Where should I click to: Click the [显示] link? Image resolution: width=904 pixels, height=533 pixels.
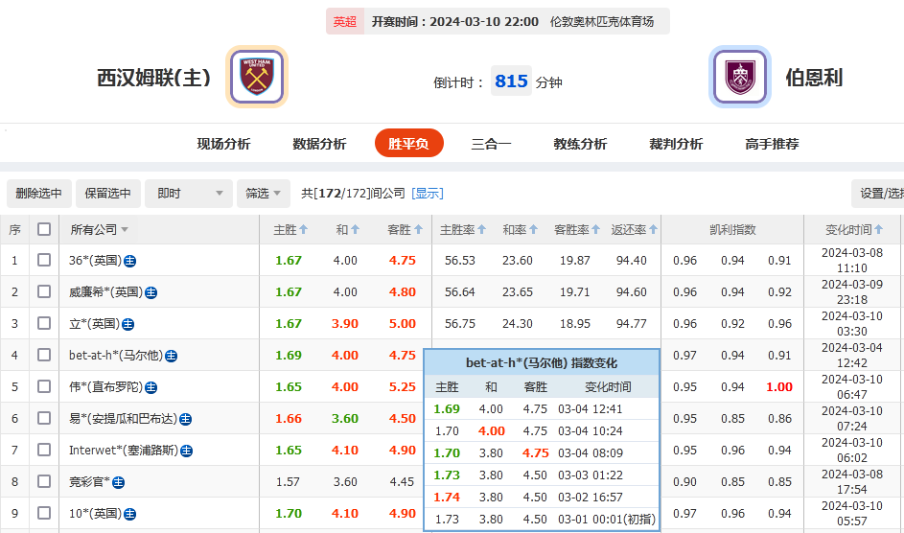click(428, 194)
